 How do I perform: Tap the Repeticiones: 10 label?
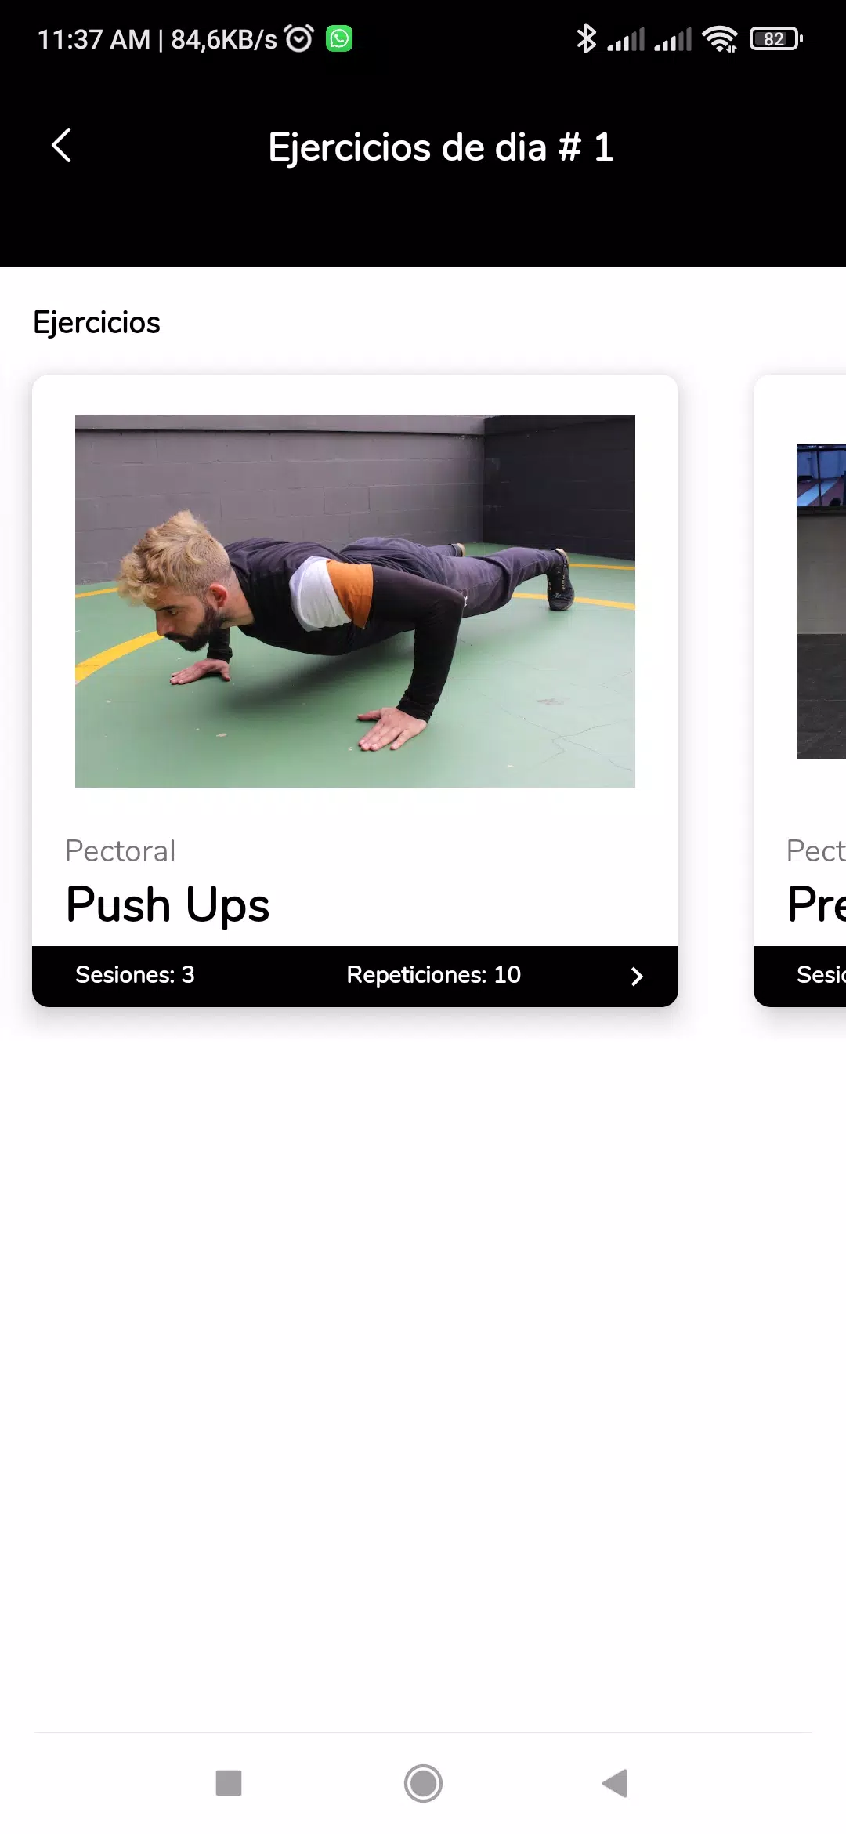point(433,975)
